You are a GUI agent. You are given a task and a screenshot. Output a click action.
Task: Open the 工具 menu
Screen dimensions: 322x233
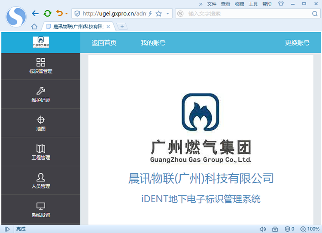(x=253, y=4)
